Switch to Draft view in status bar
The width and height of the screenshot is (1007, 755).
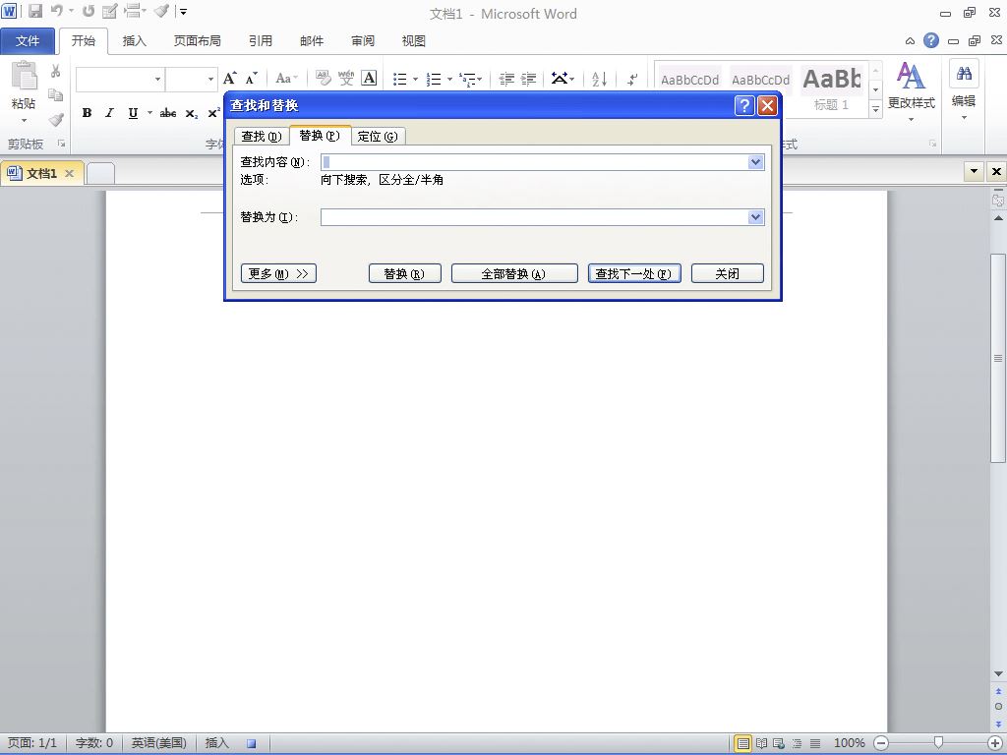(x=815, y=743)
